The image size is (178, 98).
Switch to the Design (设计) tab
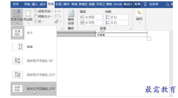pos(43,4)
